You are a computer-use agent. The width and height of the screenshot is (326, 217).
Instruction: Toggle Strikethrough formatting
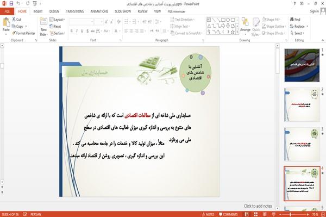click(x=93, y=31)
